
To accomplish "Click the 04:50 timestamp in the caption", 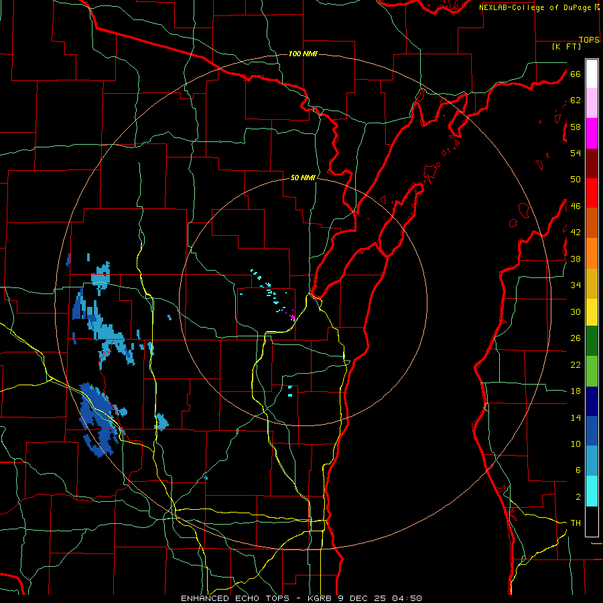I will pyautogui.click(x=407, y=598).
